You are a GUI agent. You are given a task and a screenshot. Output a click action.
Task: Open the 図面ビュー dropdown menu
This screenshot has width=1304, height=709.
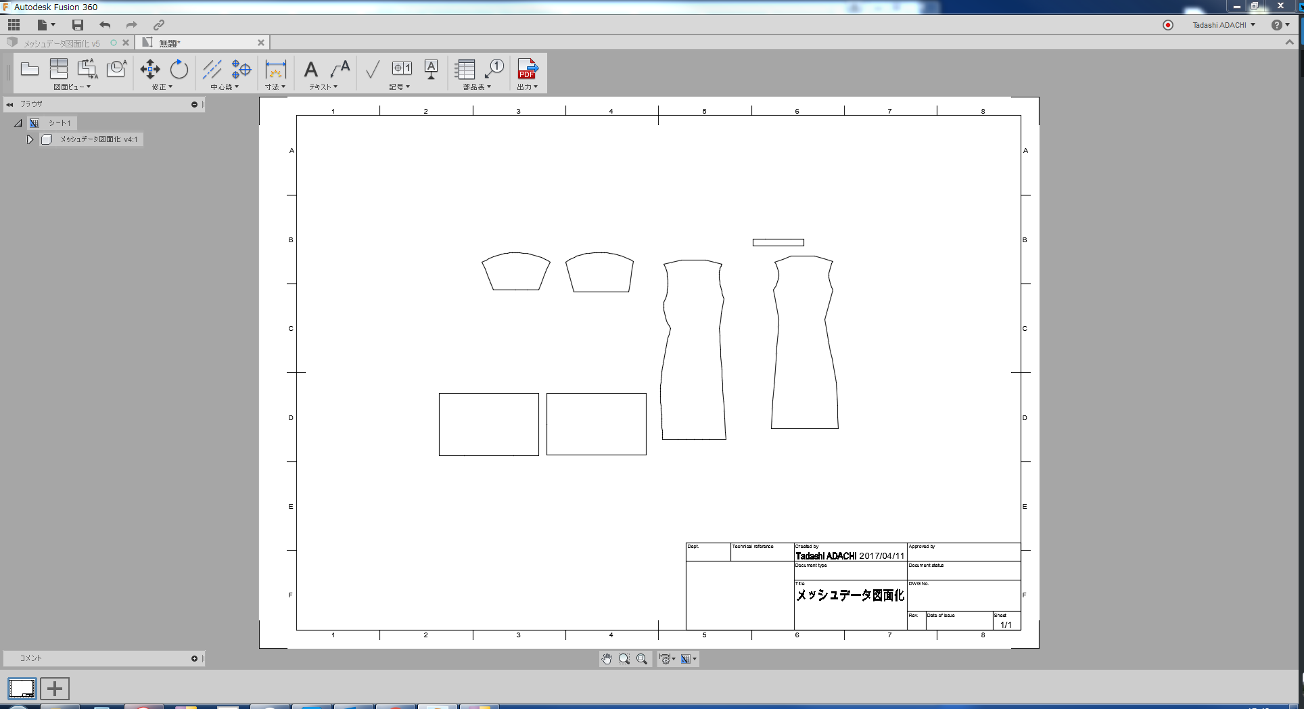(x=72, y=87)
